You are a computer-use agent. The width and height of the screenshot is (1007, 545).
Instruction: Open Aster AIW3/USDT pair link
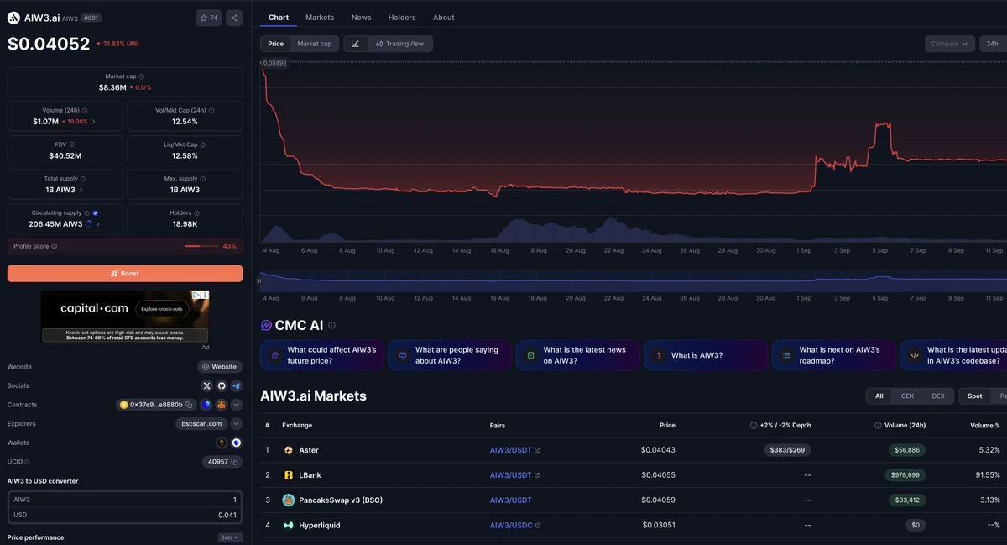[514, 450]
